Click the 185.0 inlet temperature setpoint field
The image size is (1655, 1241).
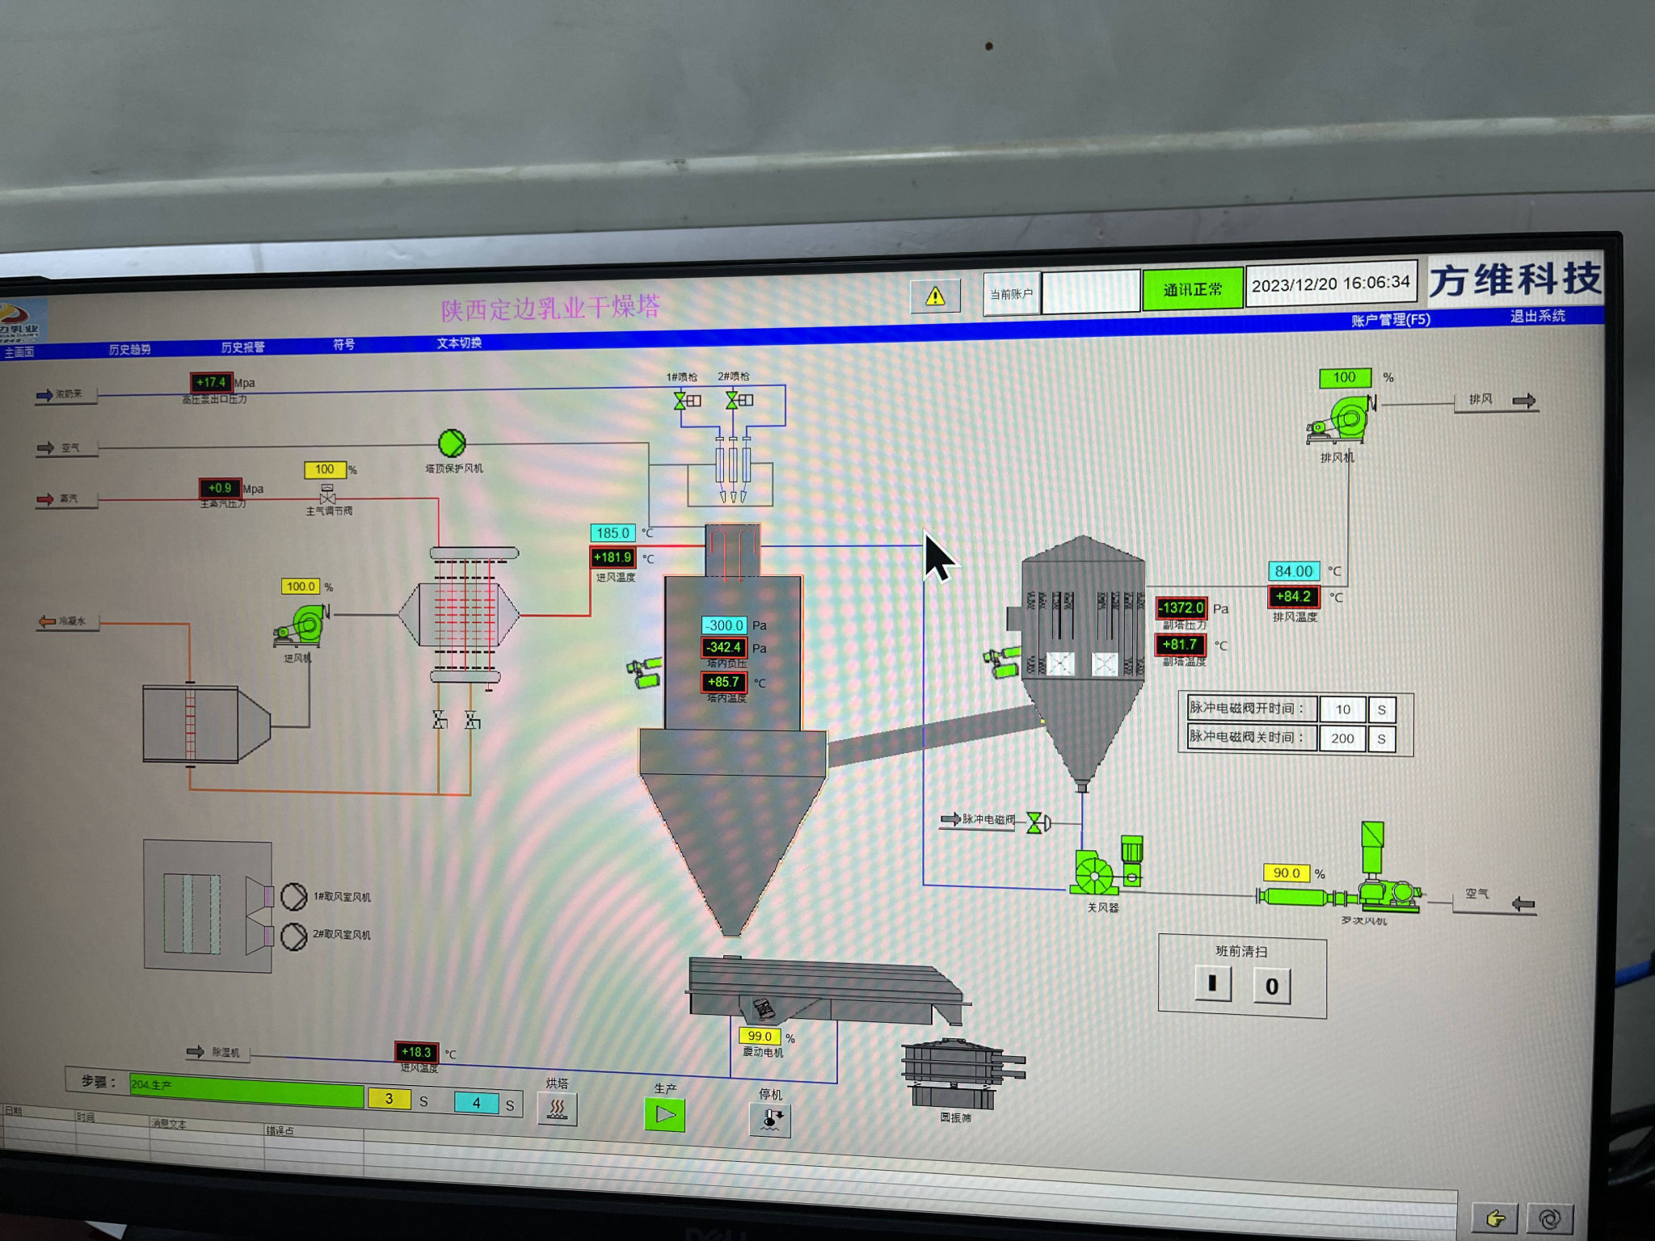pyautogui.click(x=613, y=533)
